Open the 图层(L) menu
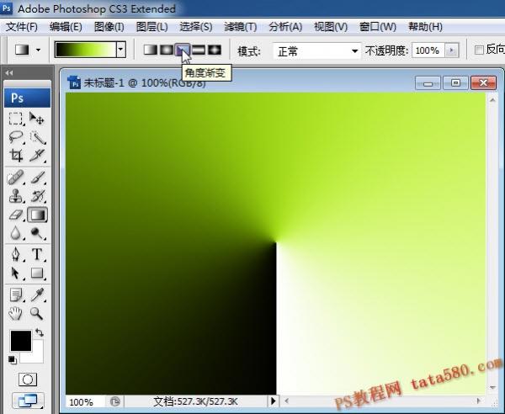 pyautogui.click(x=151, y=27)
